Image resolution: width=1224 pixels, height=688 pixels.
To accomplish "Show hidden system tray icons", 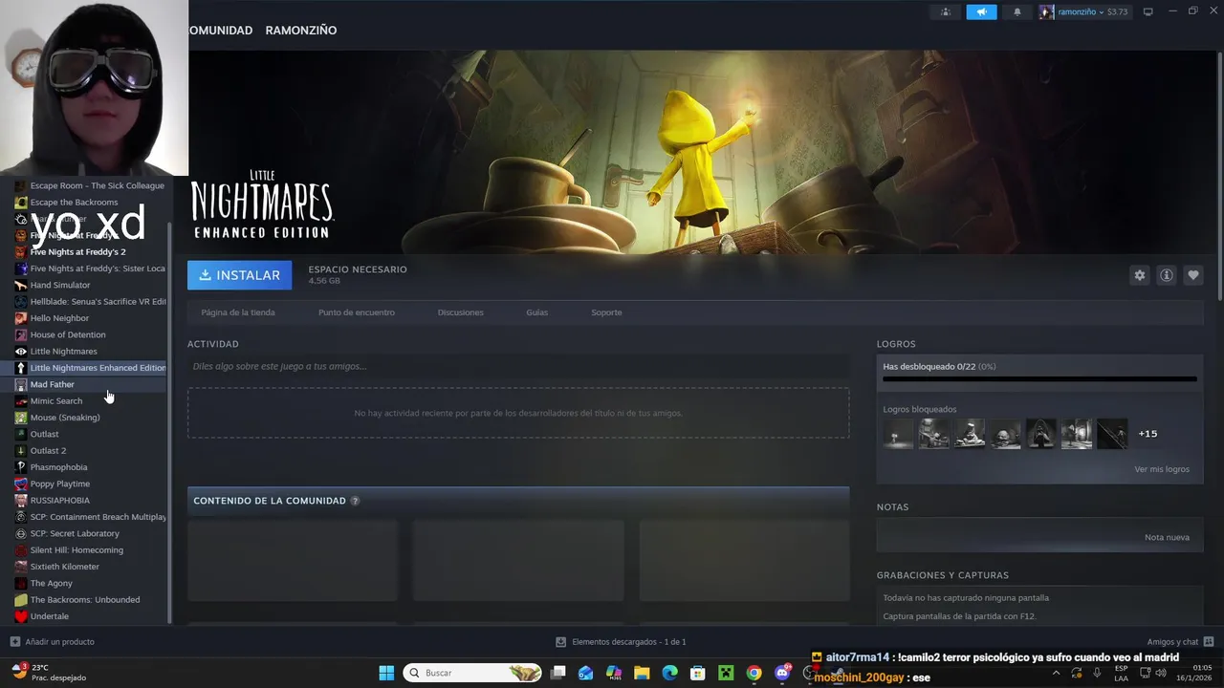I will coord(1056,673).
